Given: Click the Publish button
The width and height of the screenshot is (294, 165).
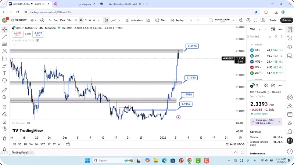Looking at the screenshot, I should pos(287,21).
